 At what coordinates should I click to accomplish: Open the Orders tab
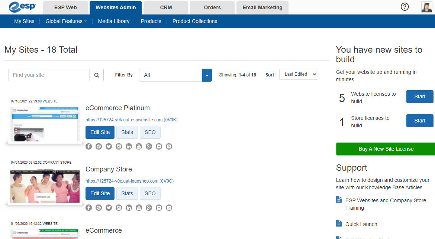pyautogui.click(x=212, y=8)
